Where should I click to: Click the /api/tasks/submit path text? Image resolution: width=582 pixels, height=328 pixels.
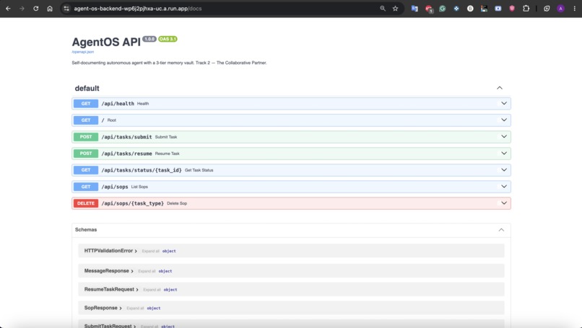[x=126, y=137]
